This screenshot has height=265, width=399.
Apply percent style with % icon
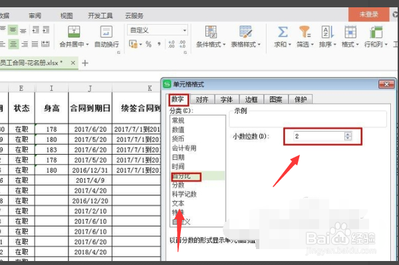[148, 44]
